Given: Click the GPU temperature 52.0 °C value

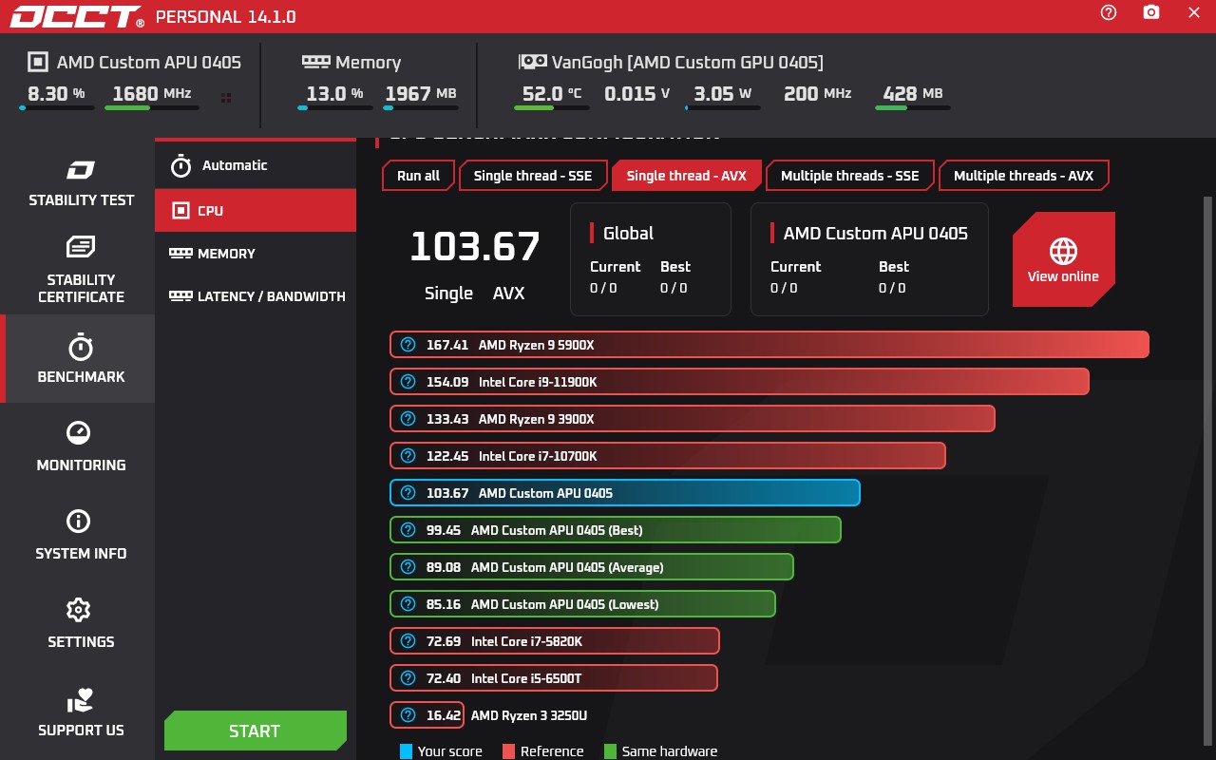Looking at the screenshot, I should click(552, 93).
